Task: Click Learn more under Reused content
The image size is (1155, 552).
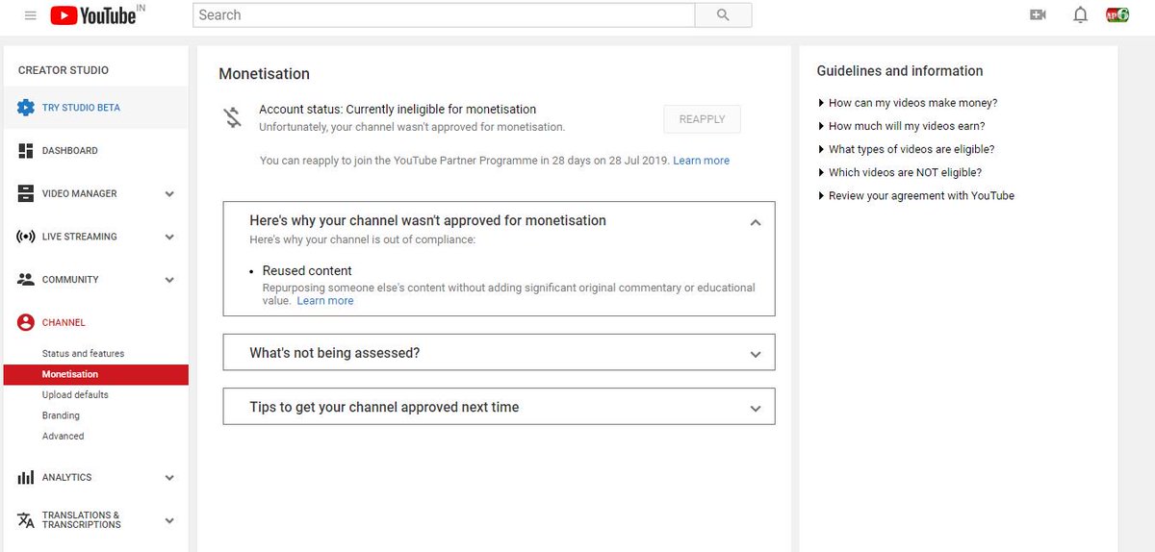Action: [x=325, y=301]
